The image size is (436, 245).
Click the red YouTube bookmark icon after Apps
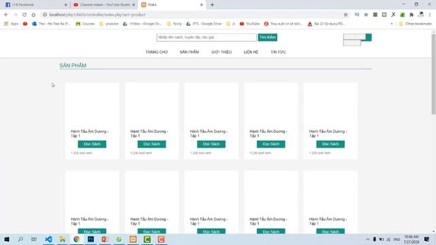coord(25,24)
